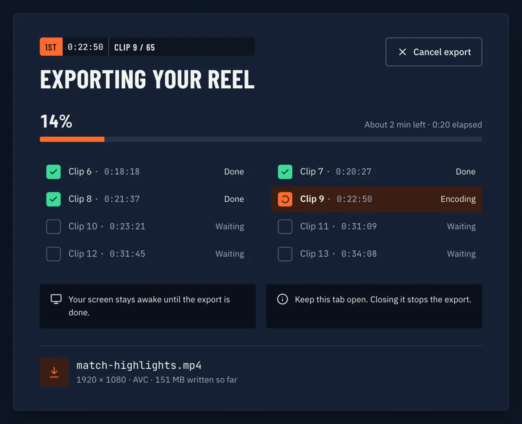Click the Clip 7 label
The height and width of the screenshot is (424, 522).
click(x=311, y=171)
